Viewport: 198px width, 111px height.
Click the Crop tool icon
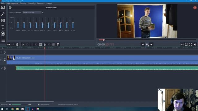click(x=32, y=44)
